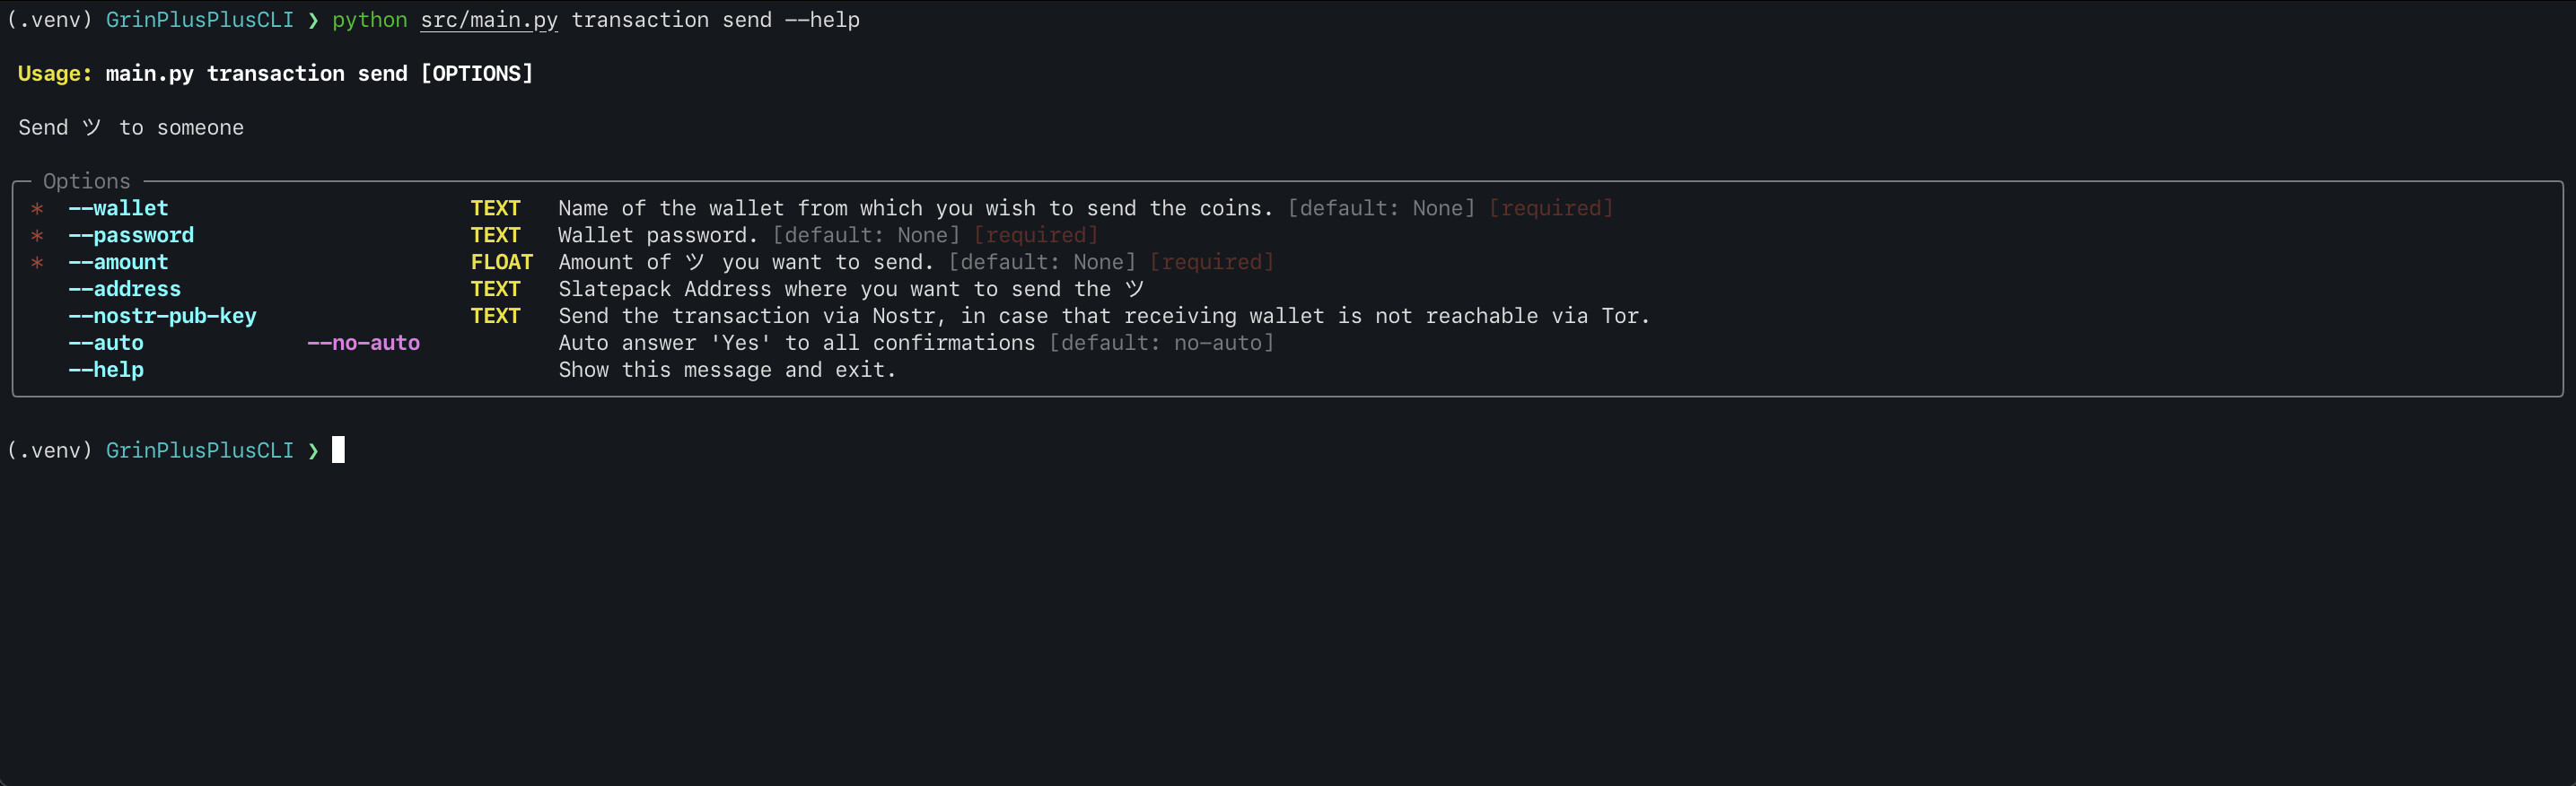The height and width of the screenshot is (786, 2576).
Task: Click the [default: no-auto] text
Action: click(1161, 343)
